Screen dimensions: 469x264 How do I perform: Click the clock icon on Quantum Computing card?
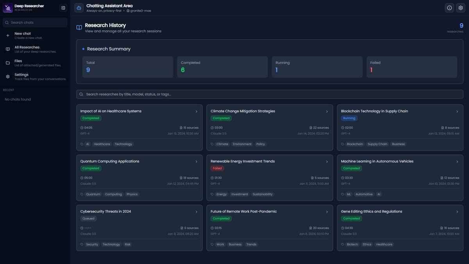pyautogui.click(x=82, y=178)
